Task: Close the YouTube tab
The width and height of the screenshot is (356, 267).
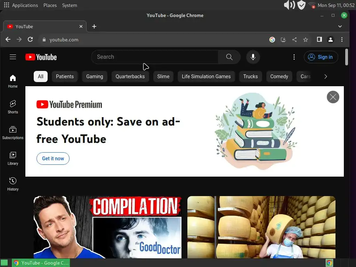Action: [x=81, y=26]
